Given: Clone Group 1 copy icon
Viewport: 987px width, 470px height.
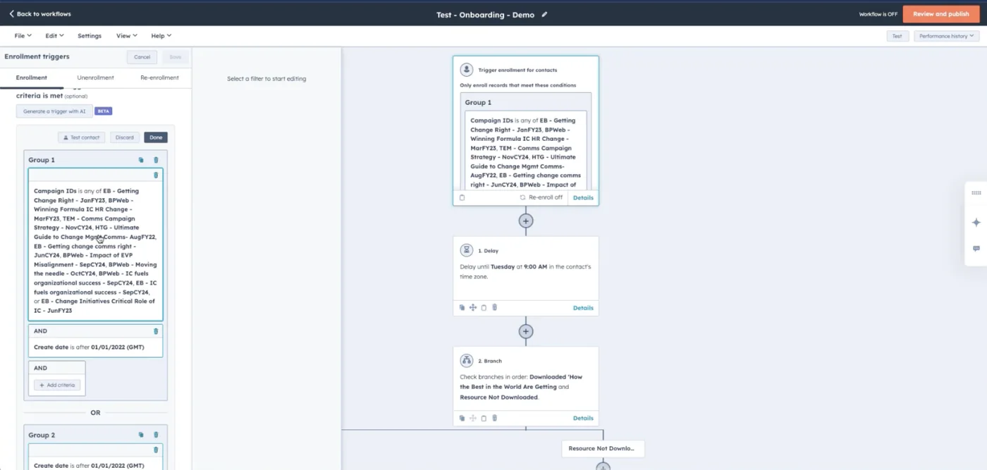Looking at the screenshot, I should click(x=141, y=160).
